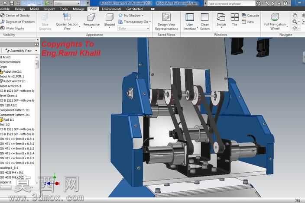The width and height of the screenshot is (305, 203).
Task: Close the browser panel with the X
Action: pos(37,40)
